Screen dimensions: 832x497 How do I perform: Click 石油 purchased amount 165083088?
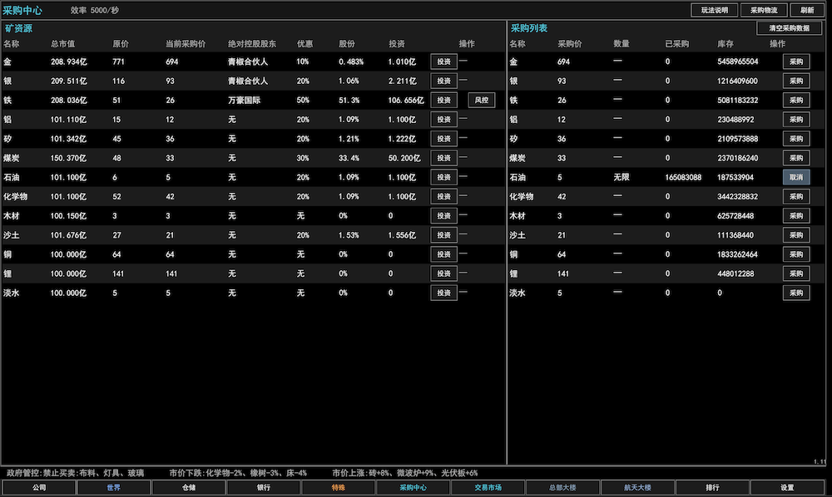tap(683, 177)
